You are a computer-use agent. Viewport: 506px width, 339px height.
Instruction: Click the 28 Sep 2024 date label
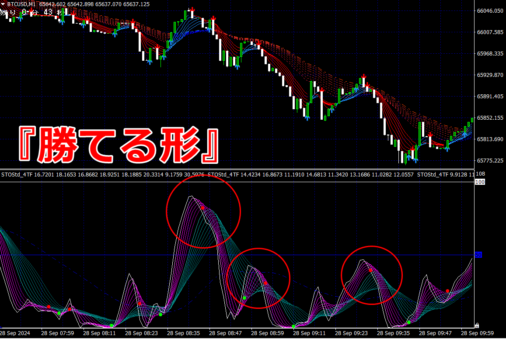tap(15, 333)
